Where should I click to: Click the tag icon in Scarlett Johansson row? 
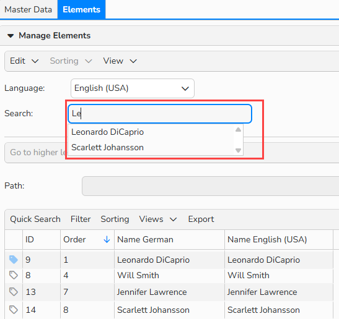pos(14,310)
